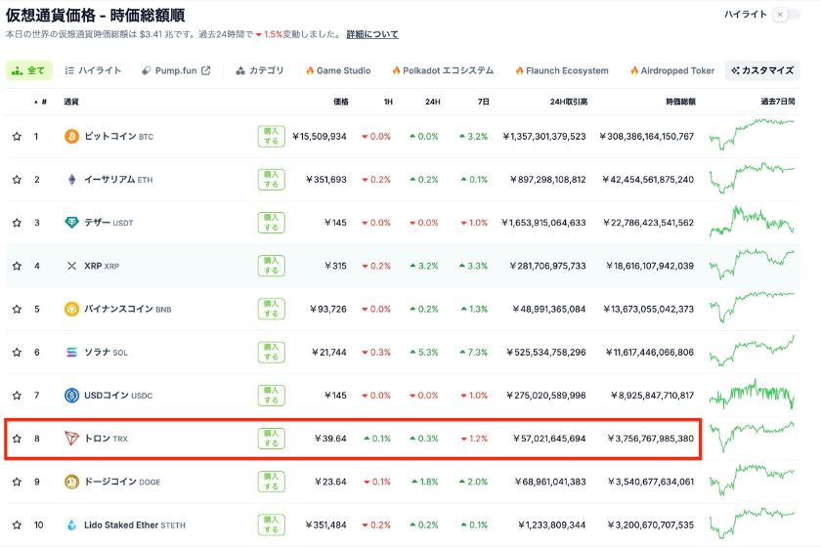Click 購入する for Bitcoin
Image resolution: width=821 pixels, height=547 pixels.
coord(272,137)
